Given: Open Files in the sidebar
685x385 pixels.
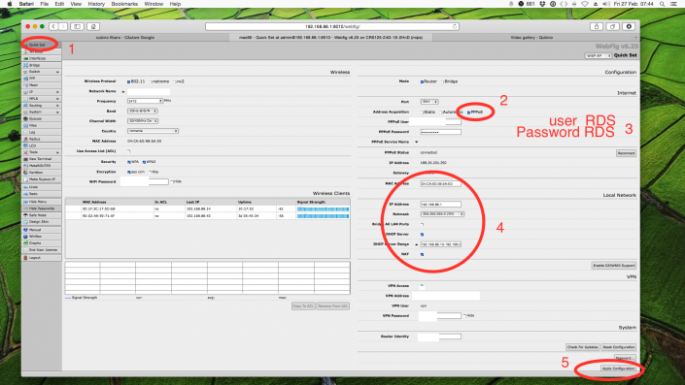Looking at the screenshot, I should pos(42,125).
